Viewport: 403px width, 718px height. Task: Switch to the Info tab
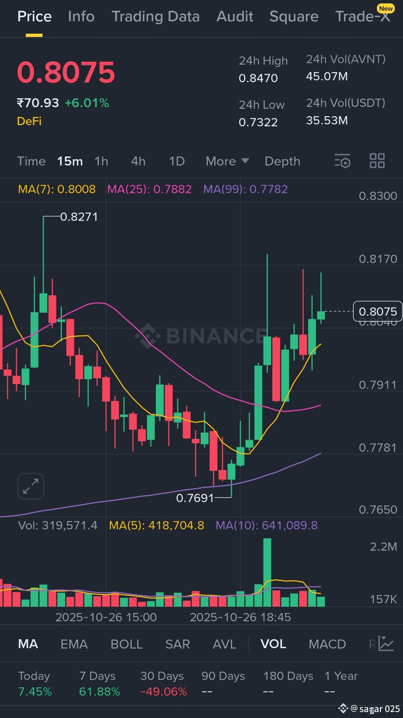(x=81, y=16)
